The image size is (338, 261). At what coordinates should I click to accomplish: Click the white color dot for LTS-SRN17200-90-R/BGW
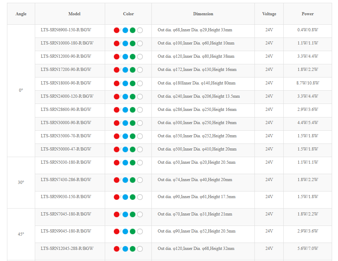click(140, 70)
